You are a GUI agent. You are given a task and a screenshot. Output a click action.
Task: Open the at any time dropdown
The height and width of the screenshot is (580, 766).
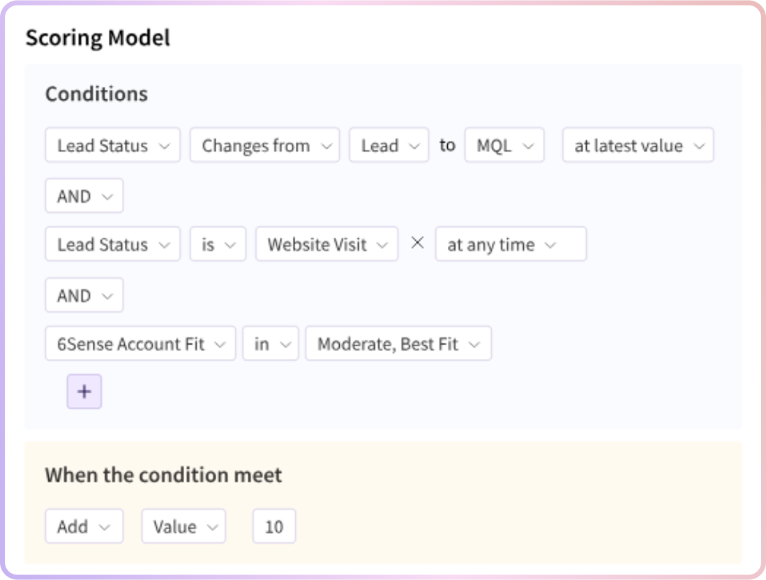(x=511, y=244)
